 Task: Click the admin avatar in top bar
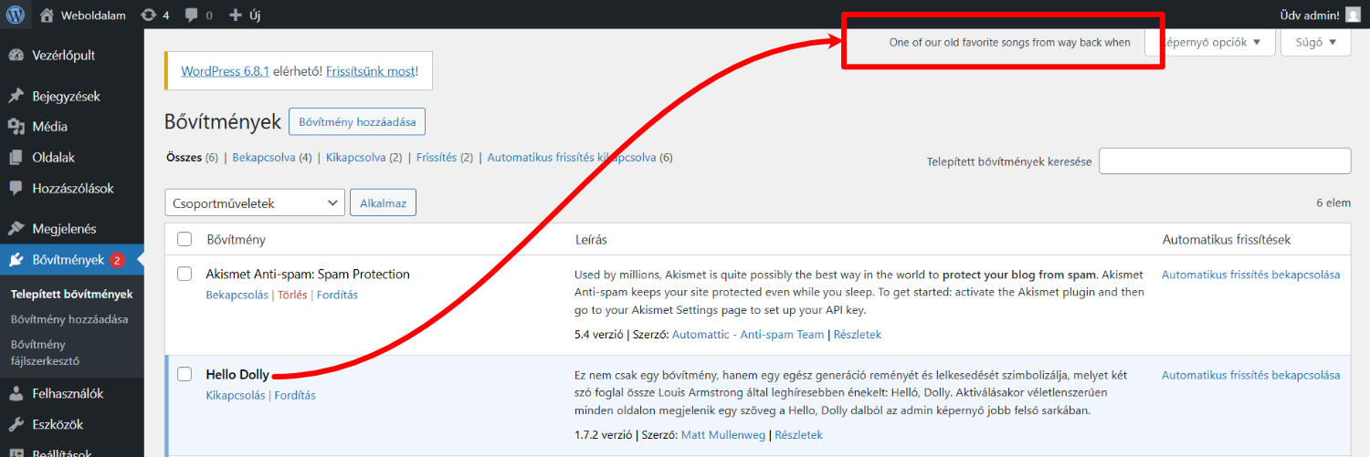click(x=1354, y=15)
